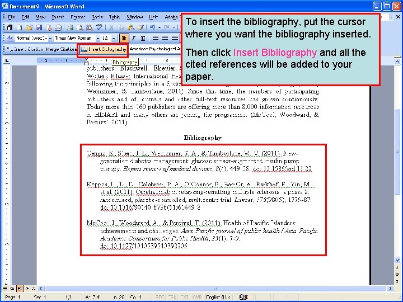Click the tab selector at ruler corner
The height and width of the screenshot is (302, 403).
coord(7,60)
